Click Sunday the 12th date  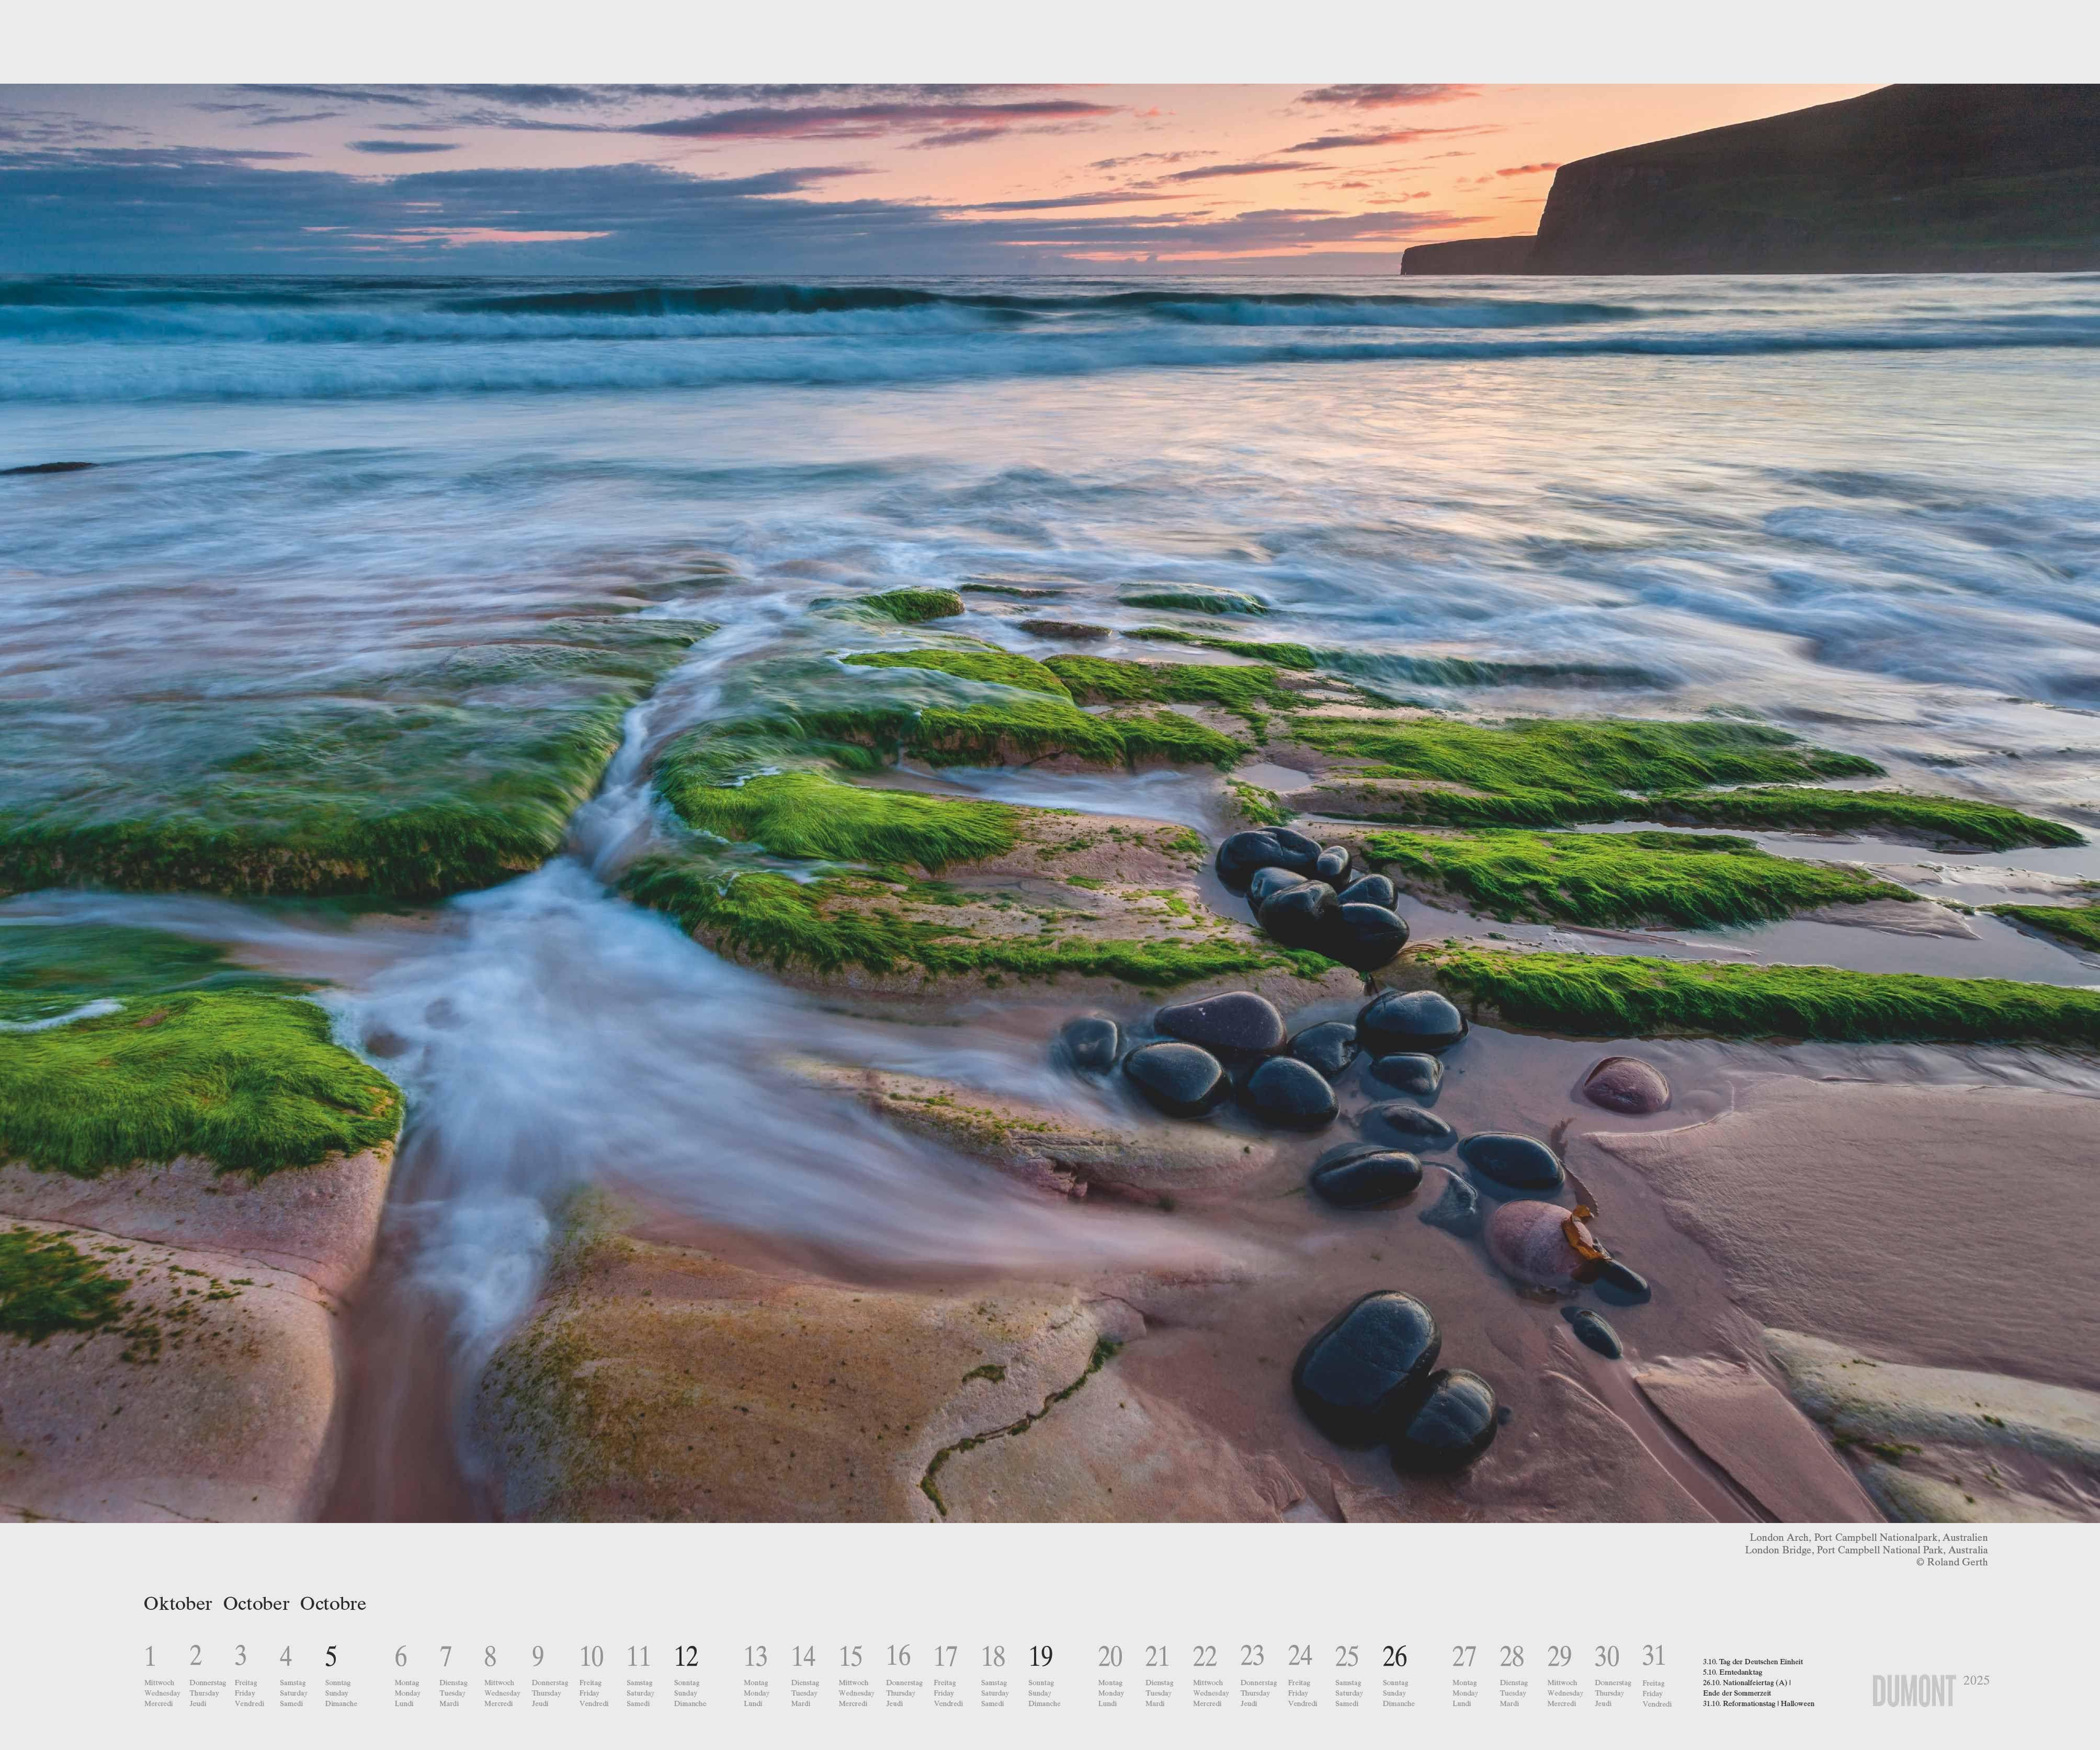685,1656
